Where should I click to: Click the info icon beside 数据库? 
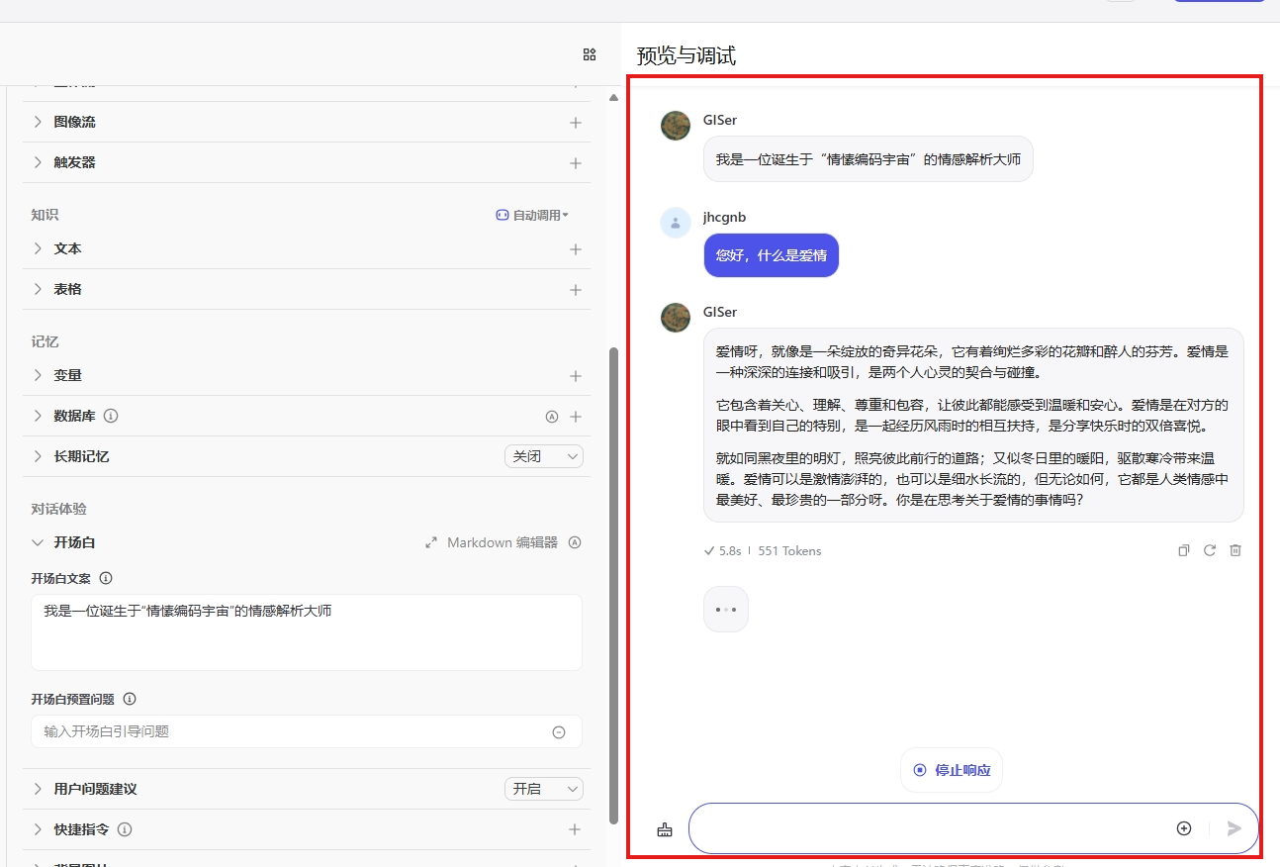click(x=111, y=416)
